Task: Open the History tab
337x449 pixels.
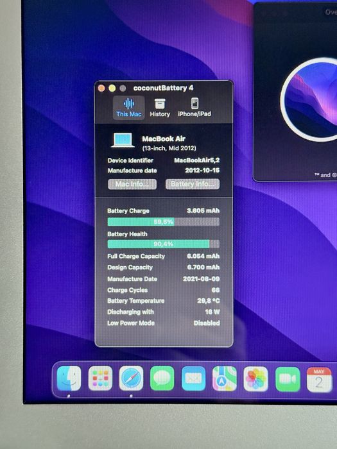Action: [x=160, y=108]
